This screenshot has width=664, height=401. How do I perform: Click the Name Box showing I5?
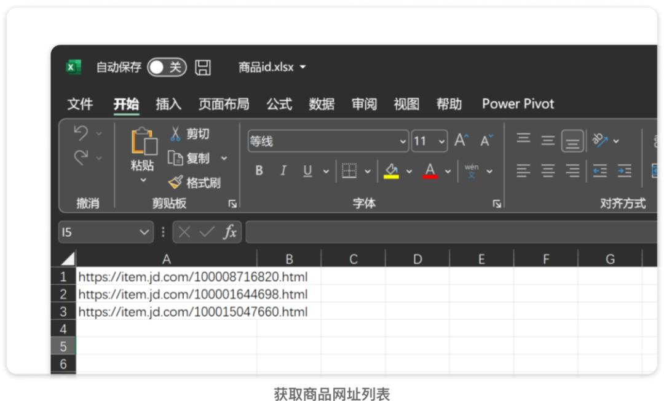tap(106, 232)
